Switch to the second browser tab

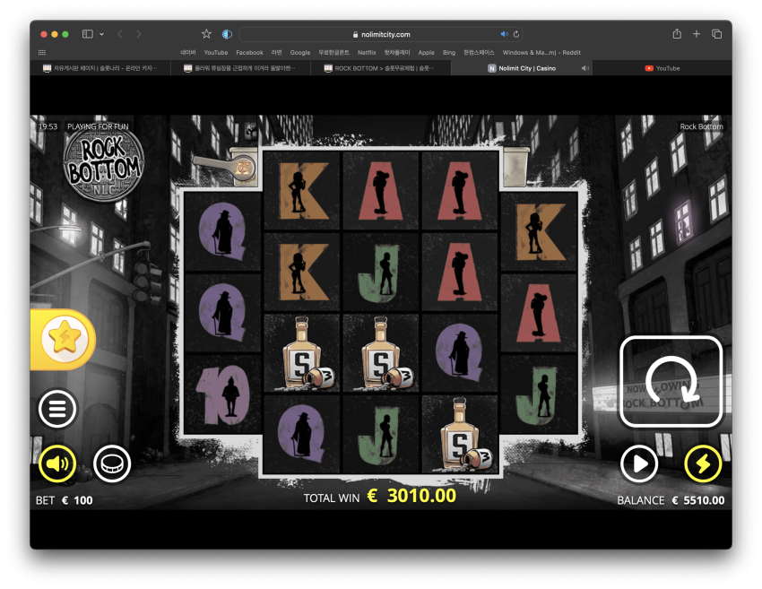point(241,68)
